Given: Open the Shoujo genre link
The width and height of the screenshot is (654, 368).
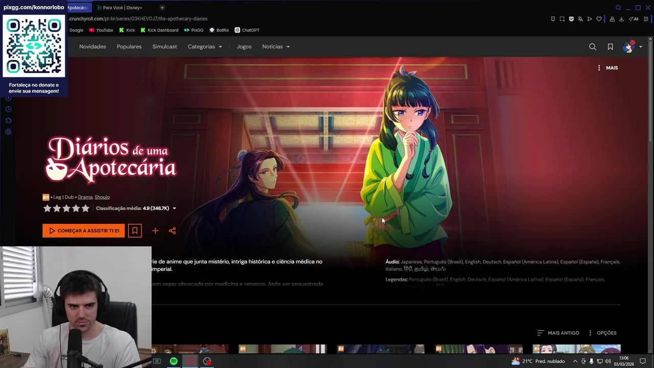Looking at the screenshot, I should 102,197.
